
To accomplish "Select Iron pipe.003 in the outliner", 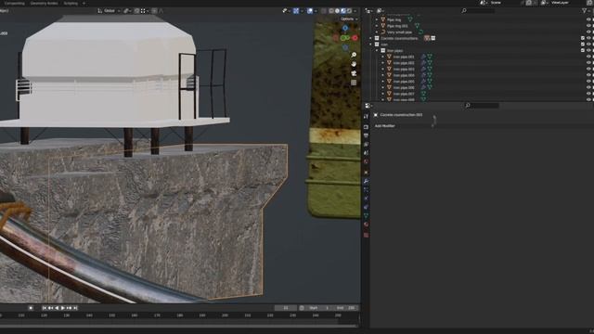I will (404, 69).
